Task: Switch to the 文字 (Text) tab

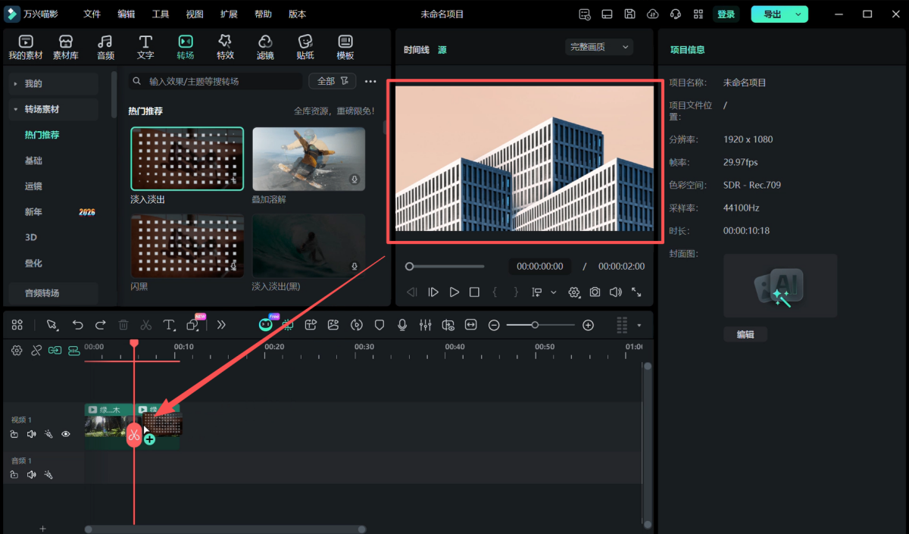Action: (145, 46)
